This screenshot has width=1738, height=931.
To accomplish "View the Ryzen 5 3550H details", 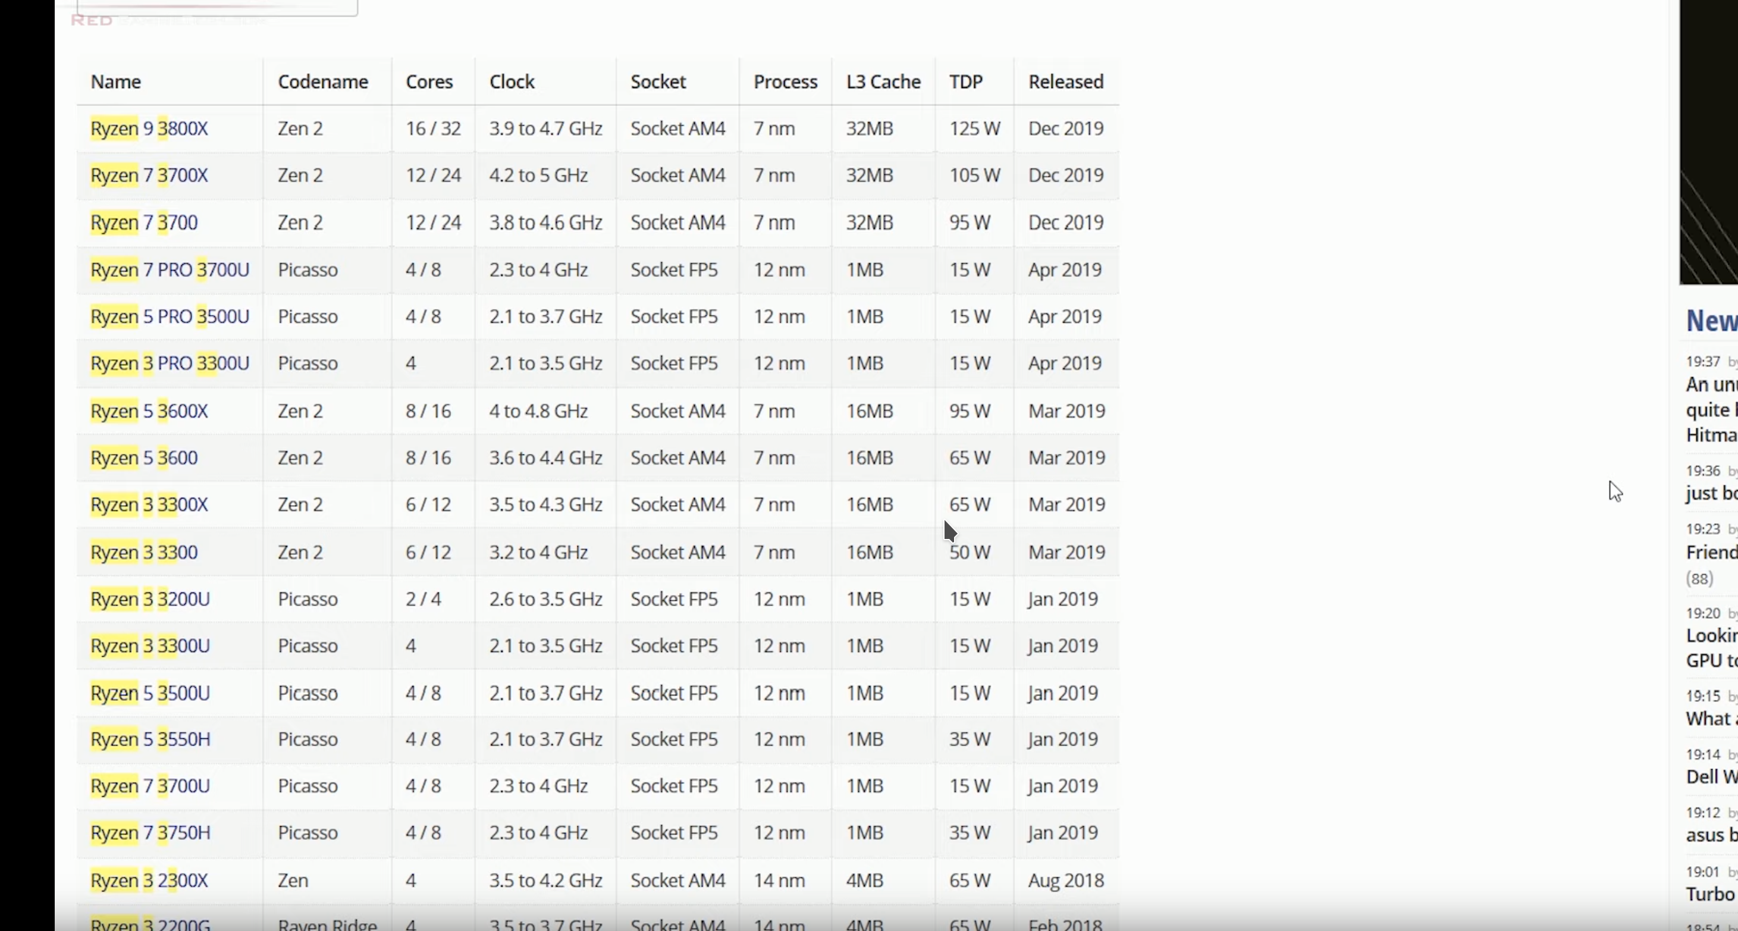I will [x=150, y=739].
